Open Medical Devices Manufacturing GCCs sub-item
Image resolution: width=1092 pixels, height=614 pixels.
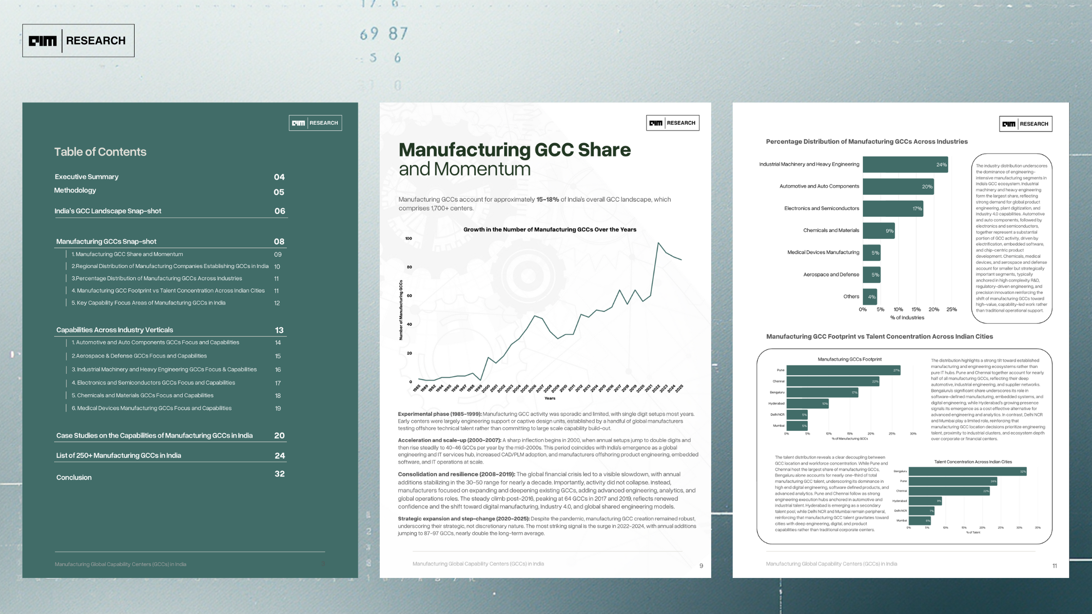(x=152, y=408)
